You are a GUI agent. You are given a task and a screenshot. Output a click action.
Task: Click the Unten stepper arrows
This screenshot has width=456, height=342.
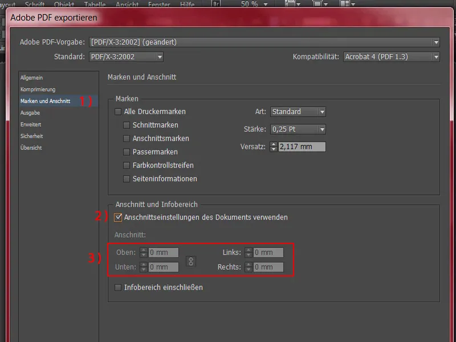coord(144,267)
